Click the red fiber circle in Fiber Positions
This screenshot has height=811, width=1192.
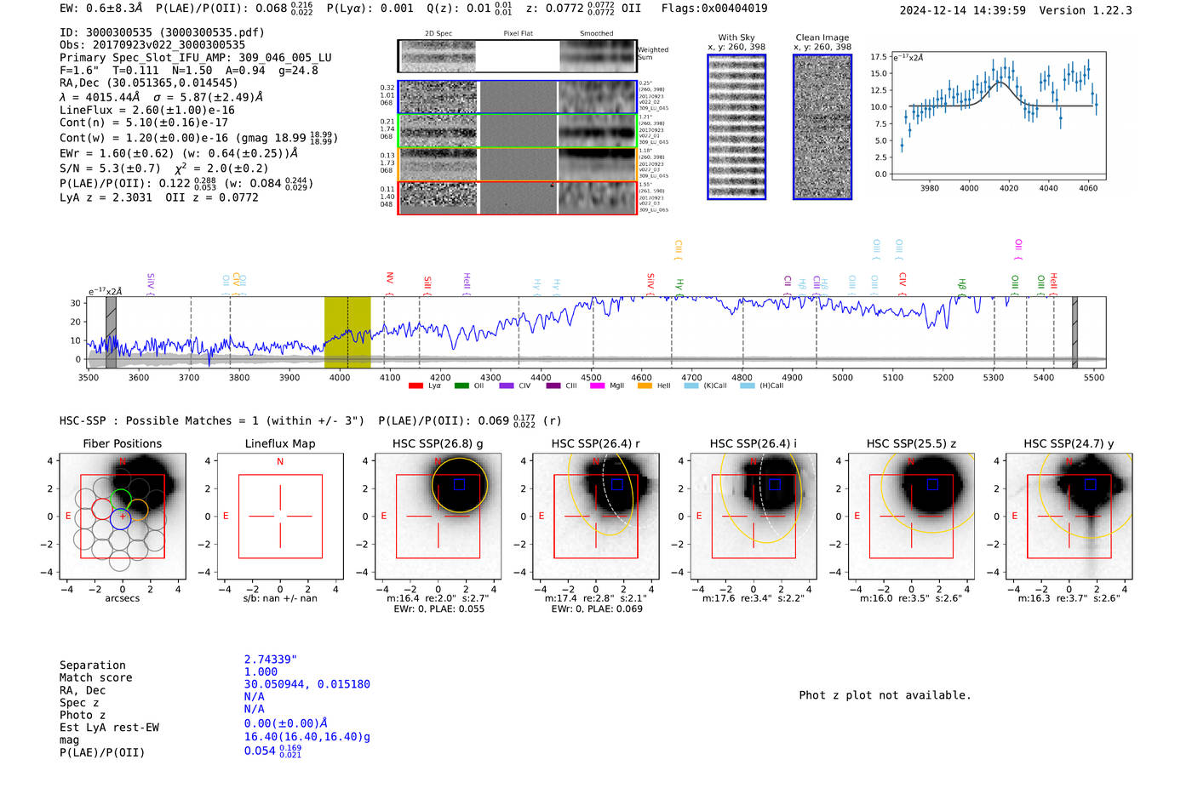pos(102,509)
